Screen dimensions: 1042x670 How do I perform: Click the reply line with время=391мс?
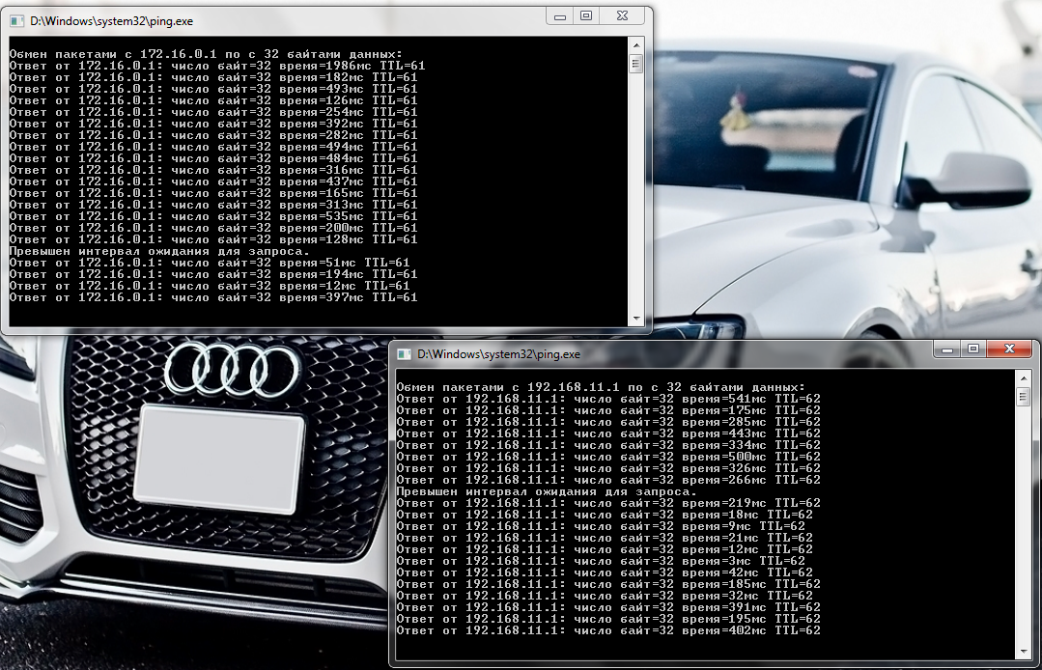[x=608, y=607]
